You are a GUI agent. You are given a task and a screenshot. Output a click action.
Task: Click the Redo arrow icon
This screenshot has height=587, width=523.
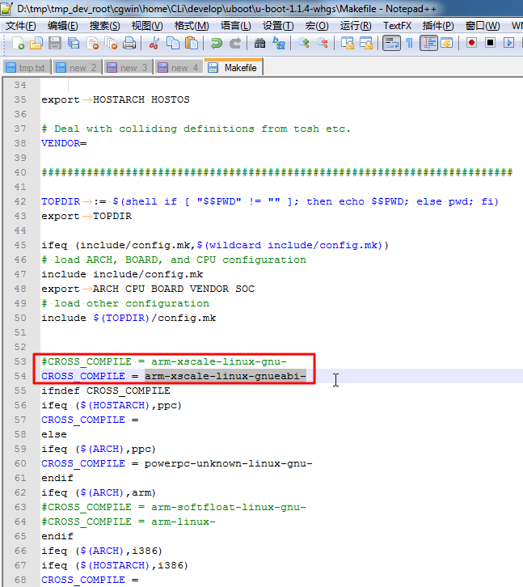click(x=234, y=43)
